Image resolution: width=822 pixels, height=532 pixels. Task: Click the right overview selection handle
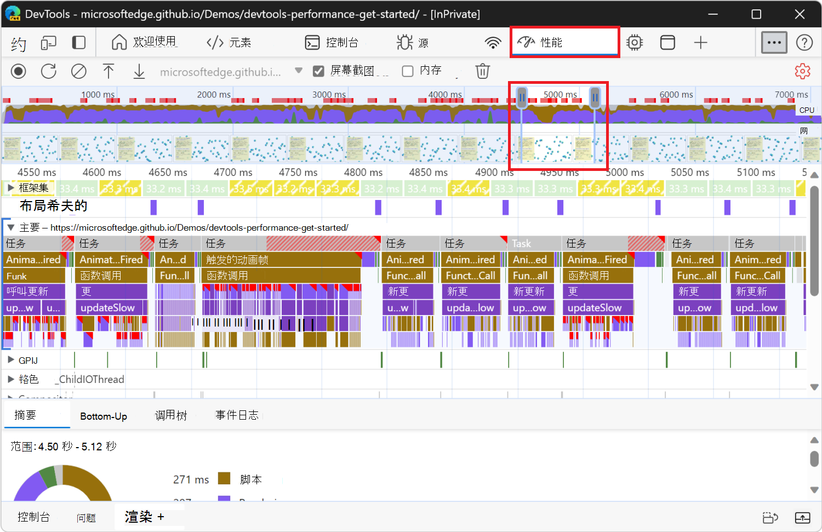pyautogui.click(x=595, y=98)
